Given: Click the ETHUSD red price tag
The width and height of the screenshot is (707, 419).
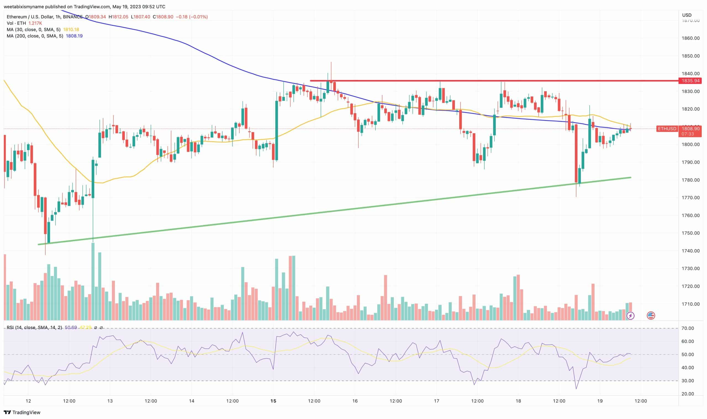Looking at the screenshot, I should tap(667, 129).
